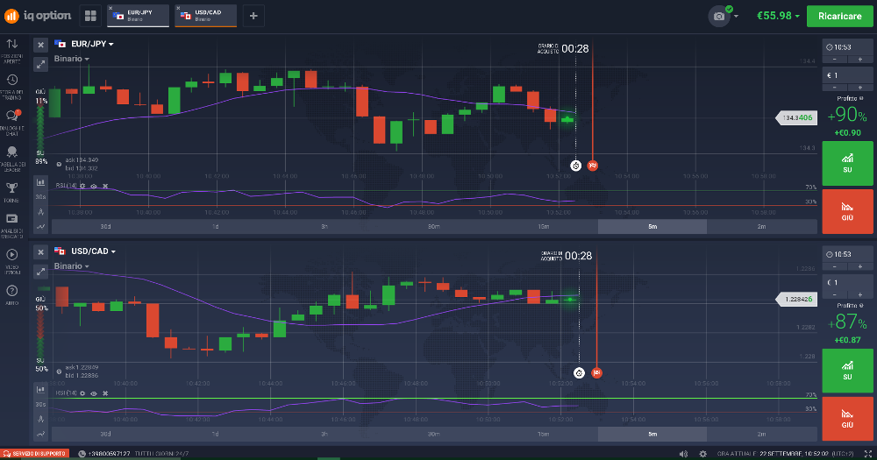The height and width of the screenshot is (460, 877).
Task: Close the EUR/JPY chart panel
Action: click(41, 46)
